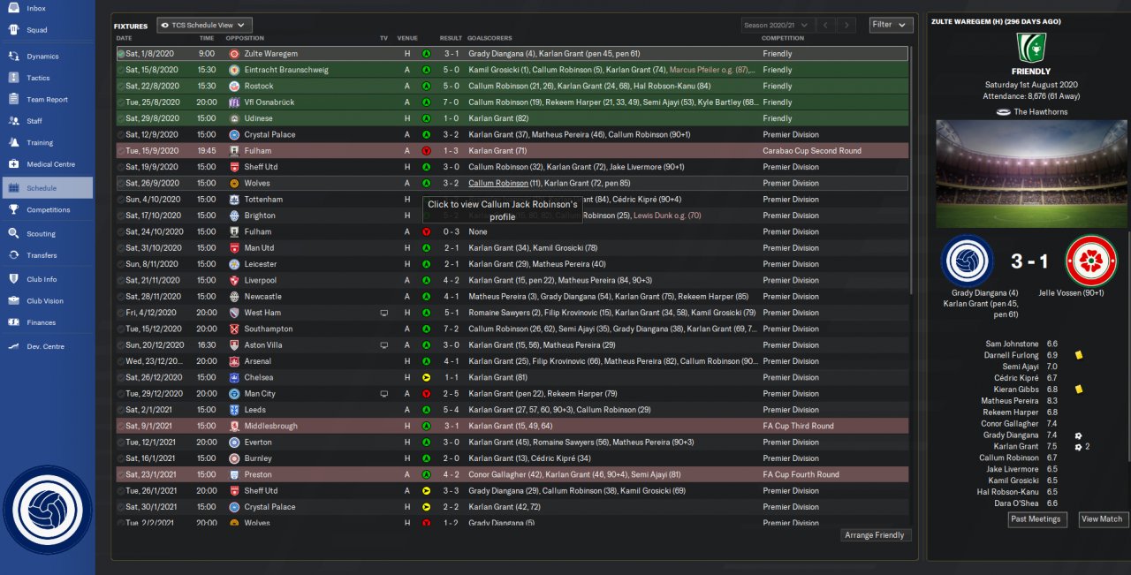Image resolution: width=1131 pixels, height=575 pixels.
Task: Open the Tactics sidebar icon
Action: click(14, 78)
